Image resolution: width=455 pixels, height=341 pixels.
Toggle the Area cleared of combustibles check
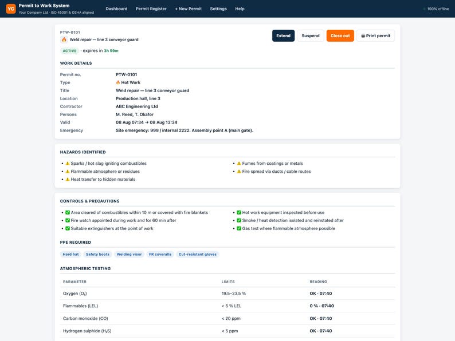(68, 212)
